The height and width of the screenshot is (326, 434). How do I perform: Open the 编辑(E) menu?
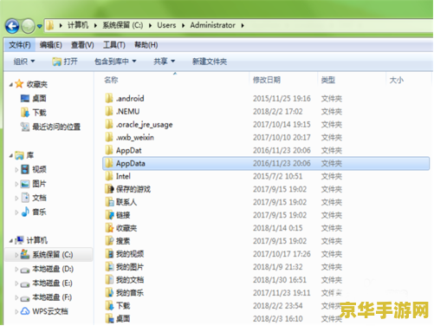(51, 45)
